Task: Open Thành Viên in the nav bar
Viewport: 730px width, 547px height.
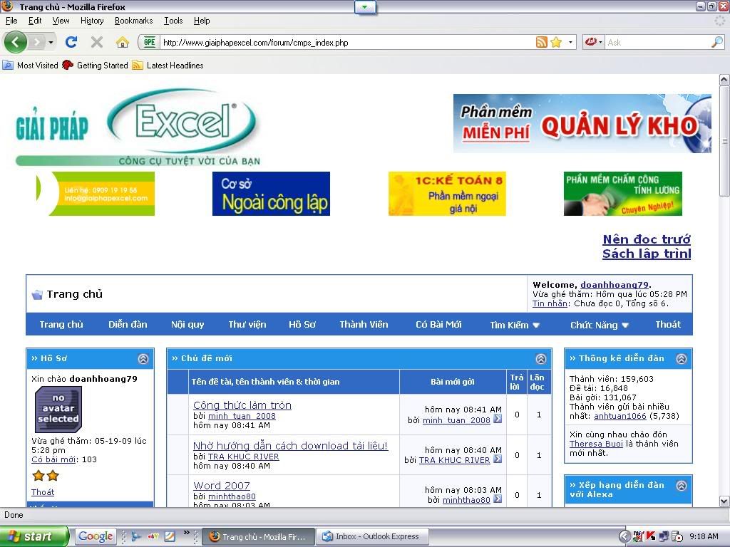Action: 364,324
